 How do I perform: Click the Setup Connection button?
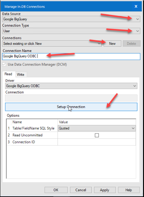tap(71, 107)
